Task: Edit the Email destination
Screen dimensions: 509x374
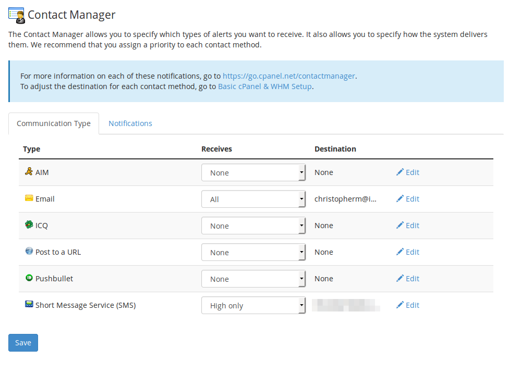Action: point(408,199)
